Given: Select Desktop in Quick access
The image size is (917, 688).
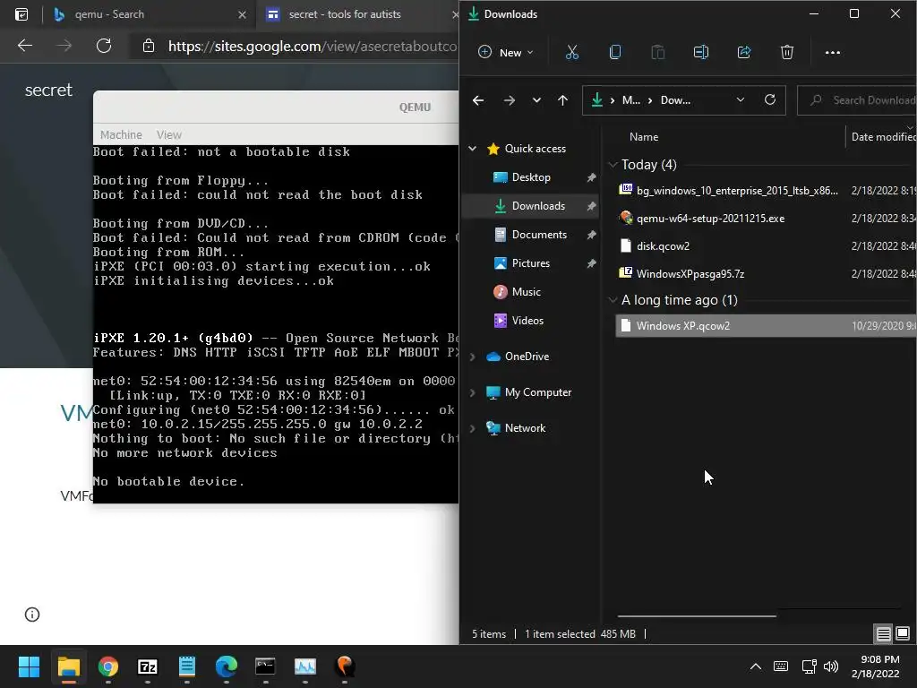Looking at the screenshot, I should [530, 177].
